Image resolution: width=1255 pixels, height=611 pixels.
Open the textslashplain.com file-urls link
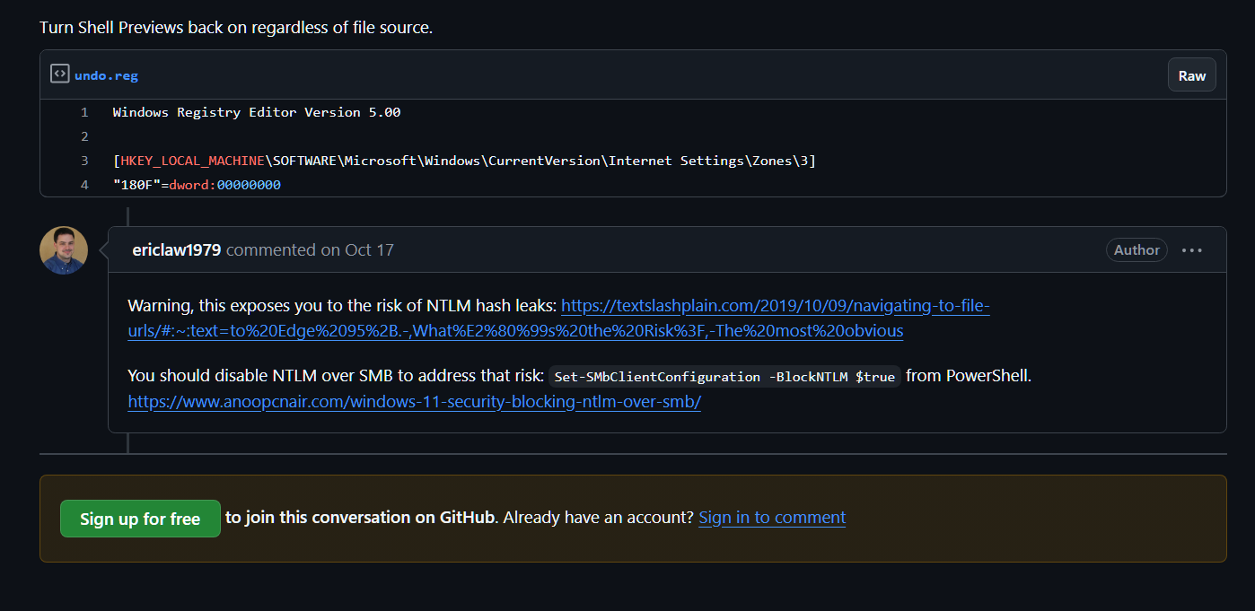pos(558,319)
